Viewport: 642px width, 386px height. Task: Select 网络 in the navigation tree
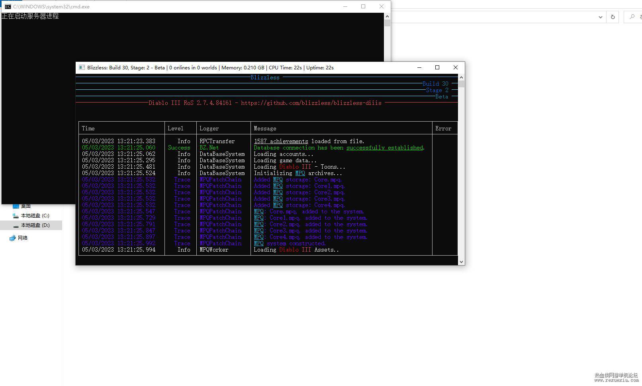point(23,238)
